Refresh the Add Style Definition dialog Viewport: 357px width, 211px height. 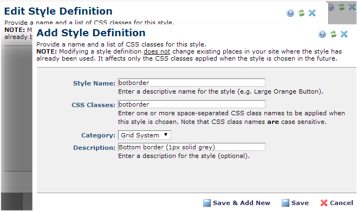pos(333,34)
